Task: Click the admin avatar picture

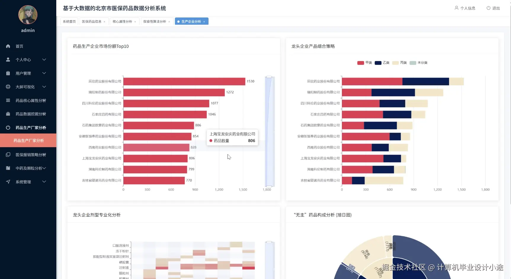Action: (x=28, y=15)
